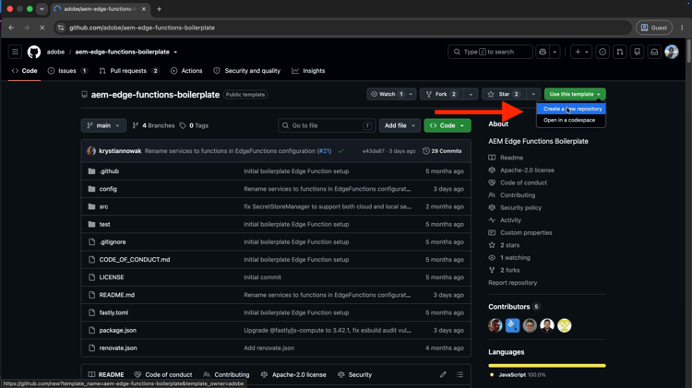Screen dimensions: 692x388
Task: Expand the create new plus dropdown
Action: coord(580,52)
